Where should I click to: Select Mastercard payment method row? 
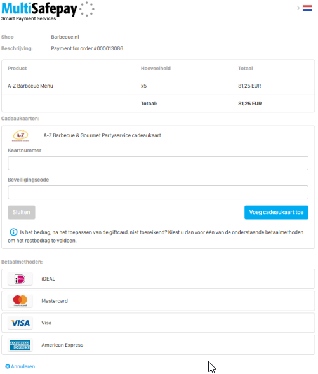click(x=158, y=301)
